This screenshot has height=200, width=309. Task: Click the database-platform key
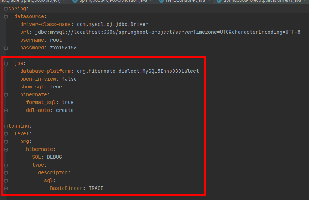click(45, 71)
